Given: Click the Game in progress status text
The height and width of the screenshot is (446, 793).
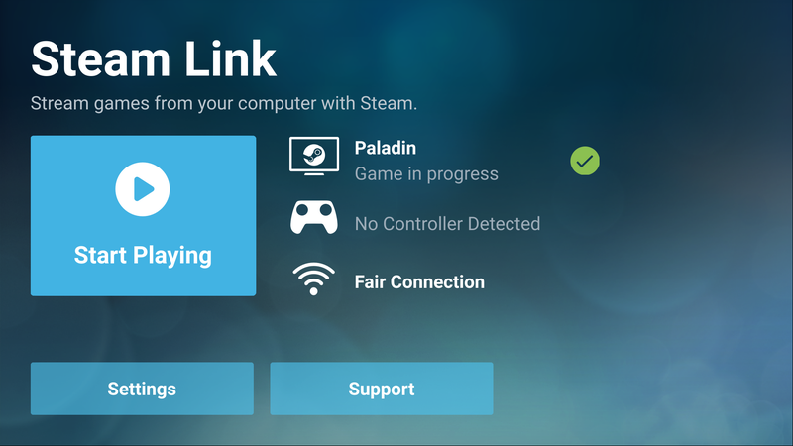Looking at the screenshot, I should [426, 174].
